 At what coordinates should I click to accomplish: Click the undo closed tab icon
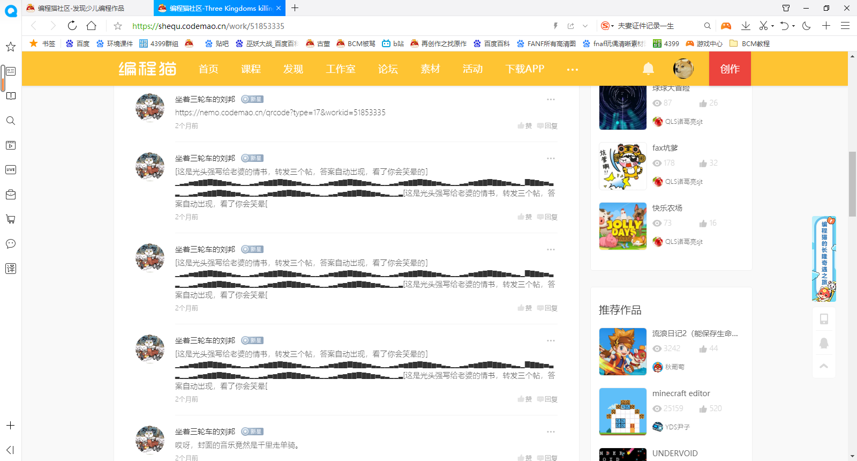click(784, 26)
